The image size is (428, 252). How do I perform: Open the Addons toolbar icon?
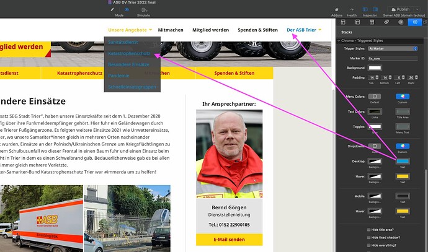(x=337, y=9)
